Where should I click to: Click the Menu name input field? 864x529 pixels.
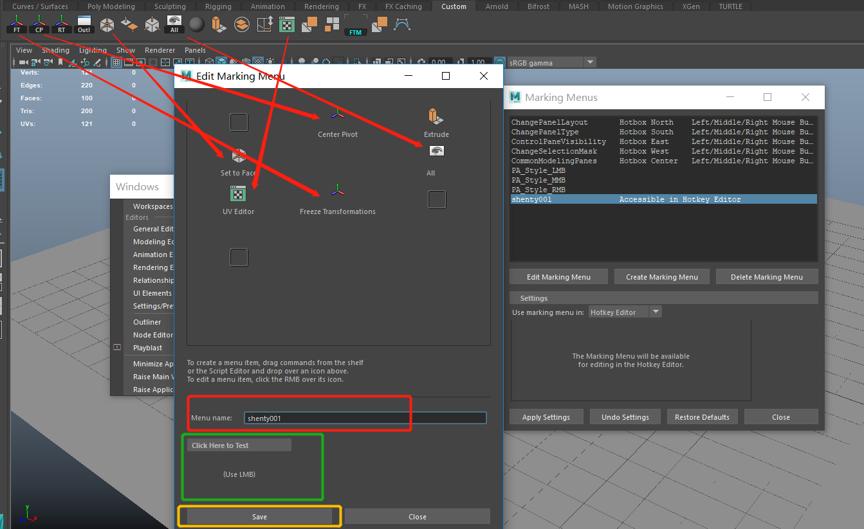[365, 418]
